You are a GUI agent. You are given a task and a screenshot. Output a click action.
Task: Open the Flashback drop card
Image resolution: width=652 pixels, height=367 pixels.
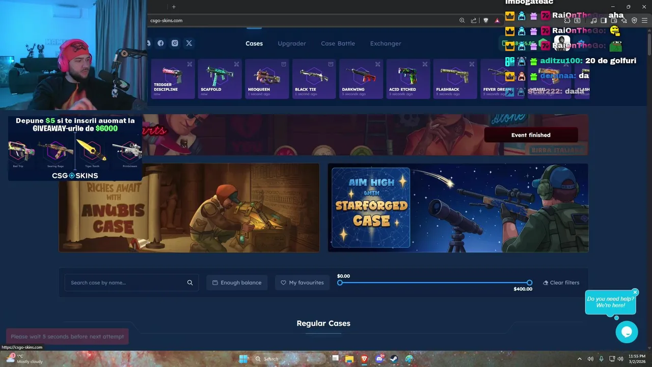(x=455, y=78)
